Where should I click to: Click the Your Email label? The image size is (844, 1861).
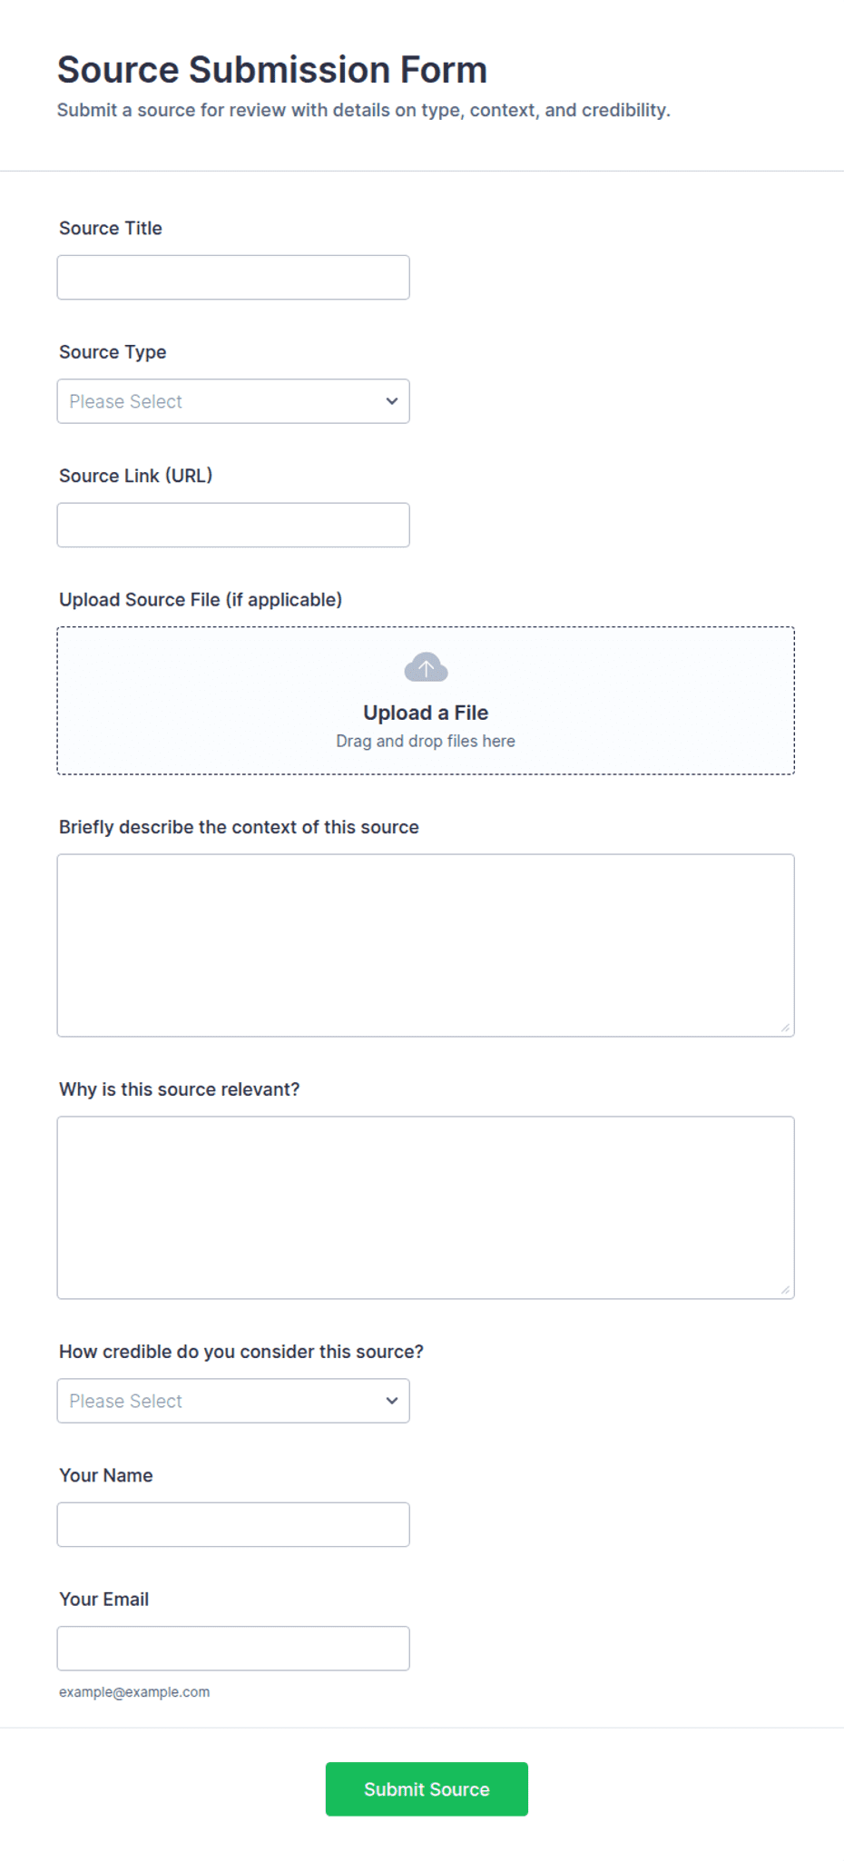(x=104, y=1600)
